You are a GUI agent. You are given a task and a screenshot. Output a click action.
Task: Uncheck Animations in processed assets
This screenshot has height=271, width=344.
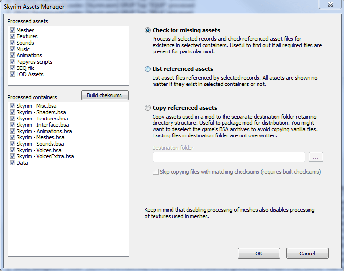pos(13,55)
